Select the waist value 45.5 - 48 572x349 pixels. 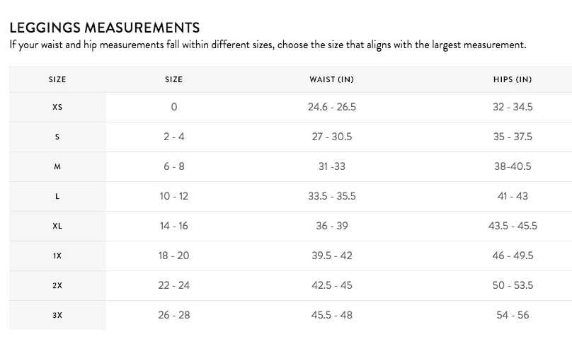331,315
